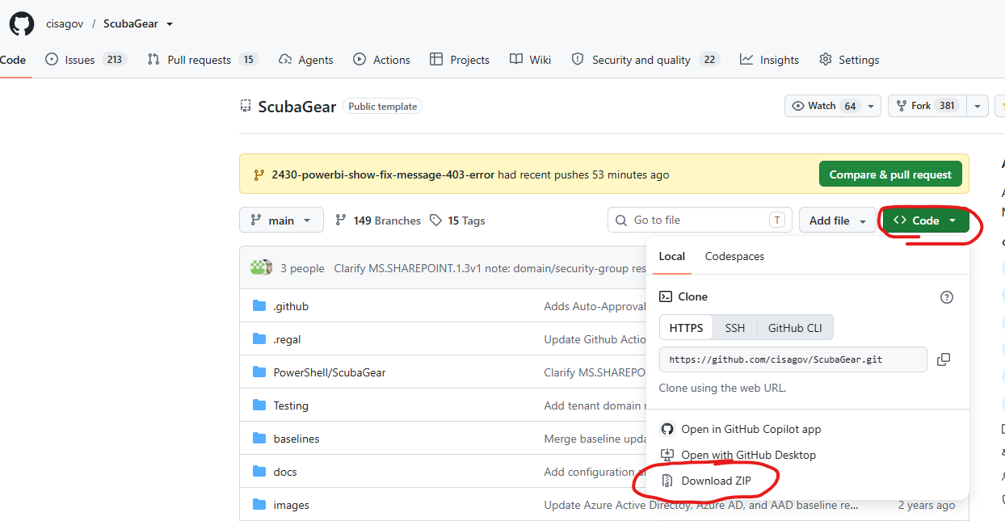
Task: Fork the ScubaGear repository
Action: click(x=927, y=106)
